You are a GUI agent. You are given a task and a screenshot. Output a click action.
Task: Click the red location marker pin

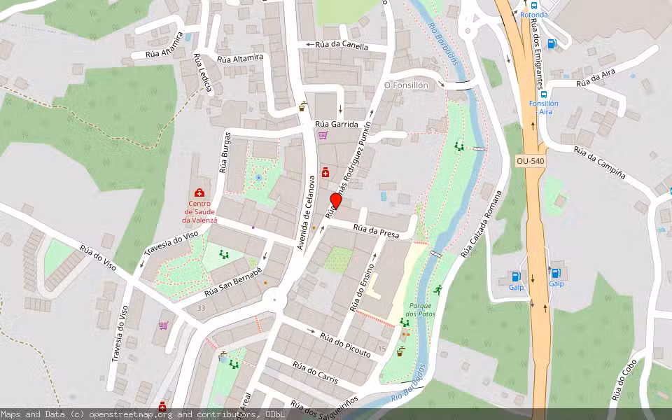(335, 201)
